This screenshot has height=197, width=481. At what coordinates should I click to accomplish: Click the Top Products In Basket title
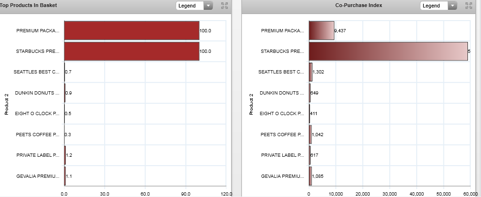pyautogui.click(x=29, y=5)
